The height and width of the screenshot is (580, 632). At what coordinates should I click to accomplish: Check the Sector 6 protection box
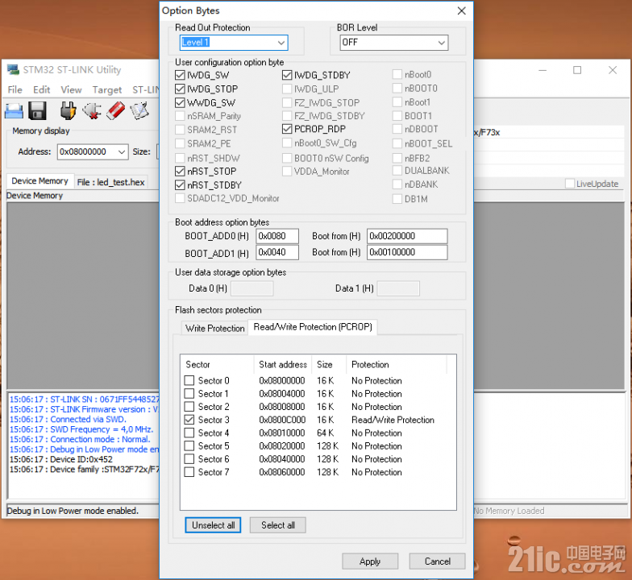(189, 459)
